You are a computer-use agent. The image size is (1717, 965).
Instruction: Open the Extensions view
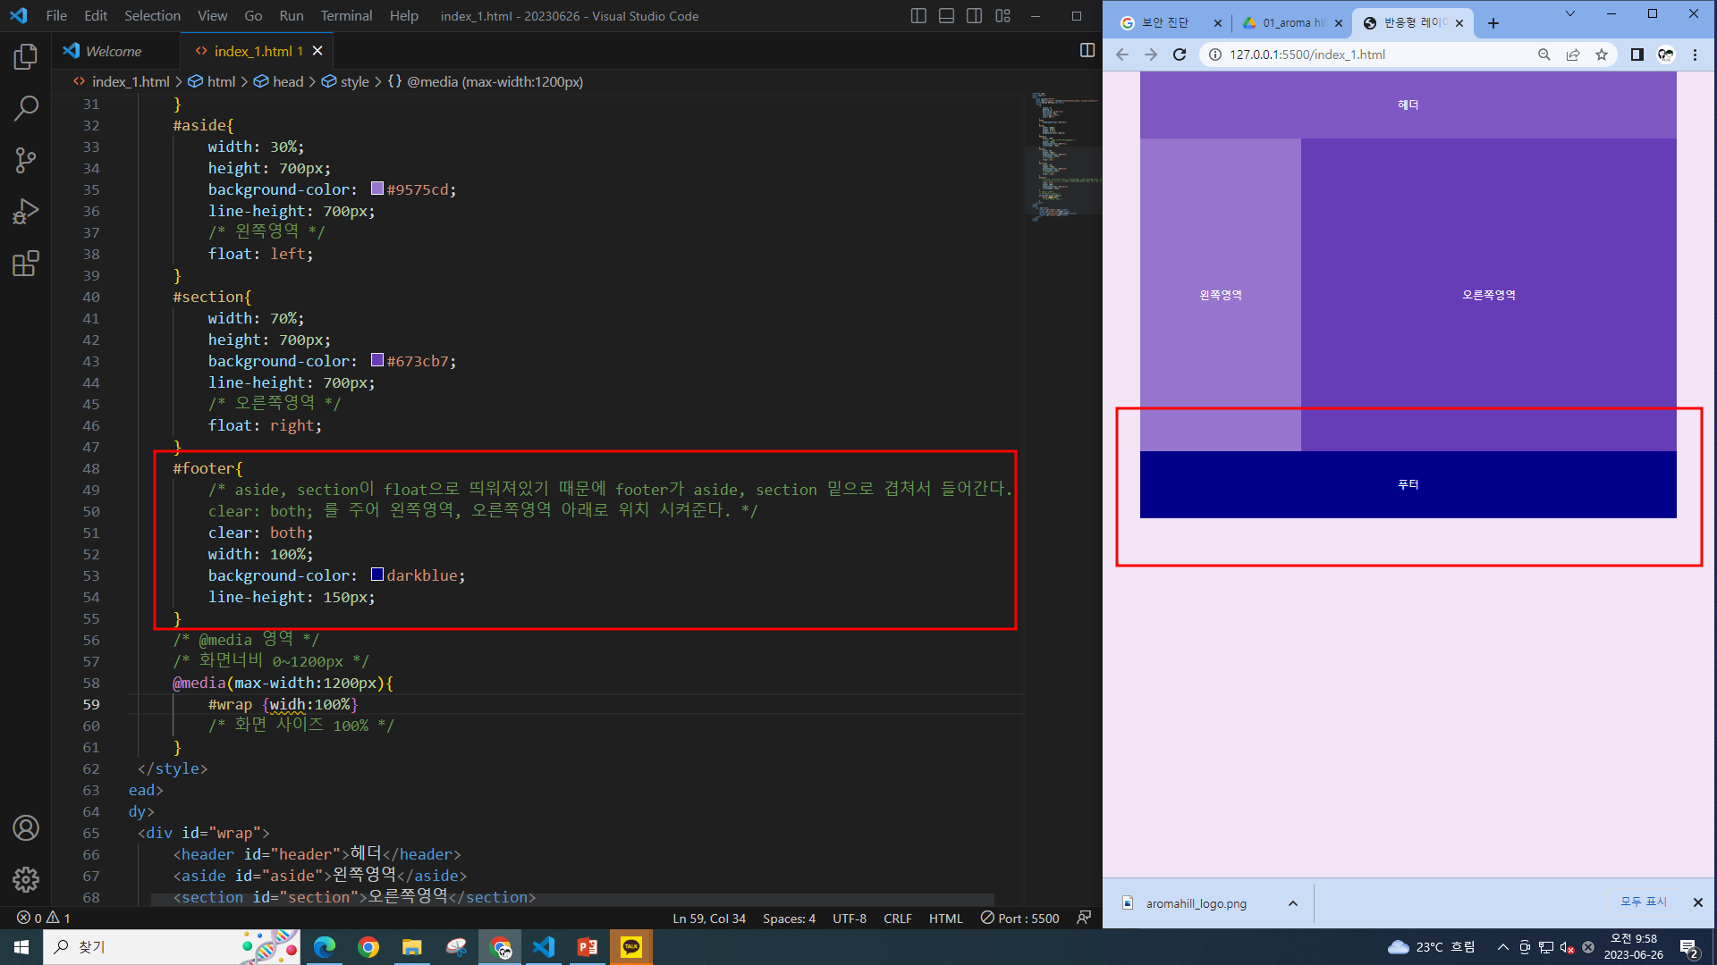pos(26,264)
